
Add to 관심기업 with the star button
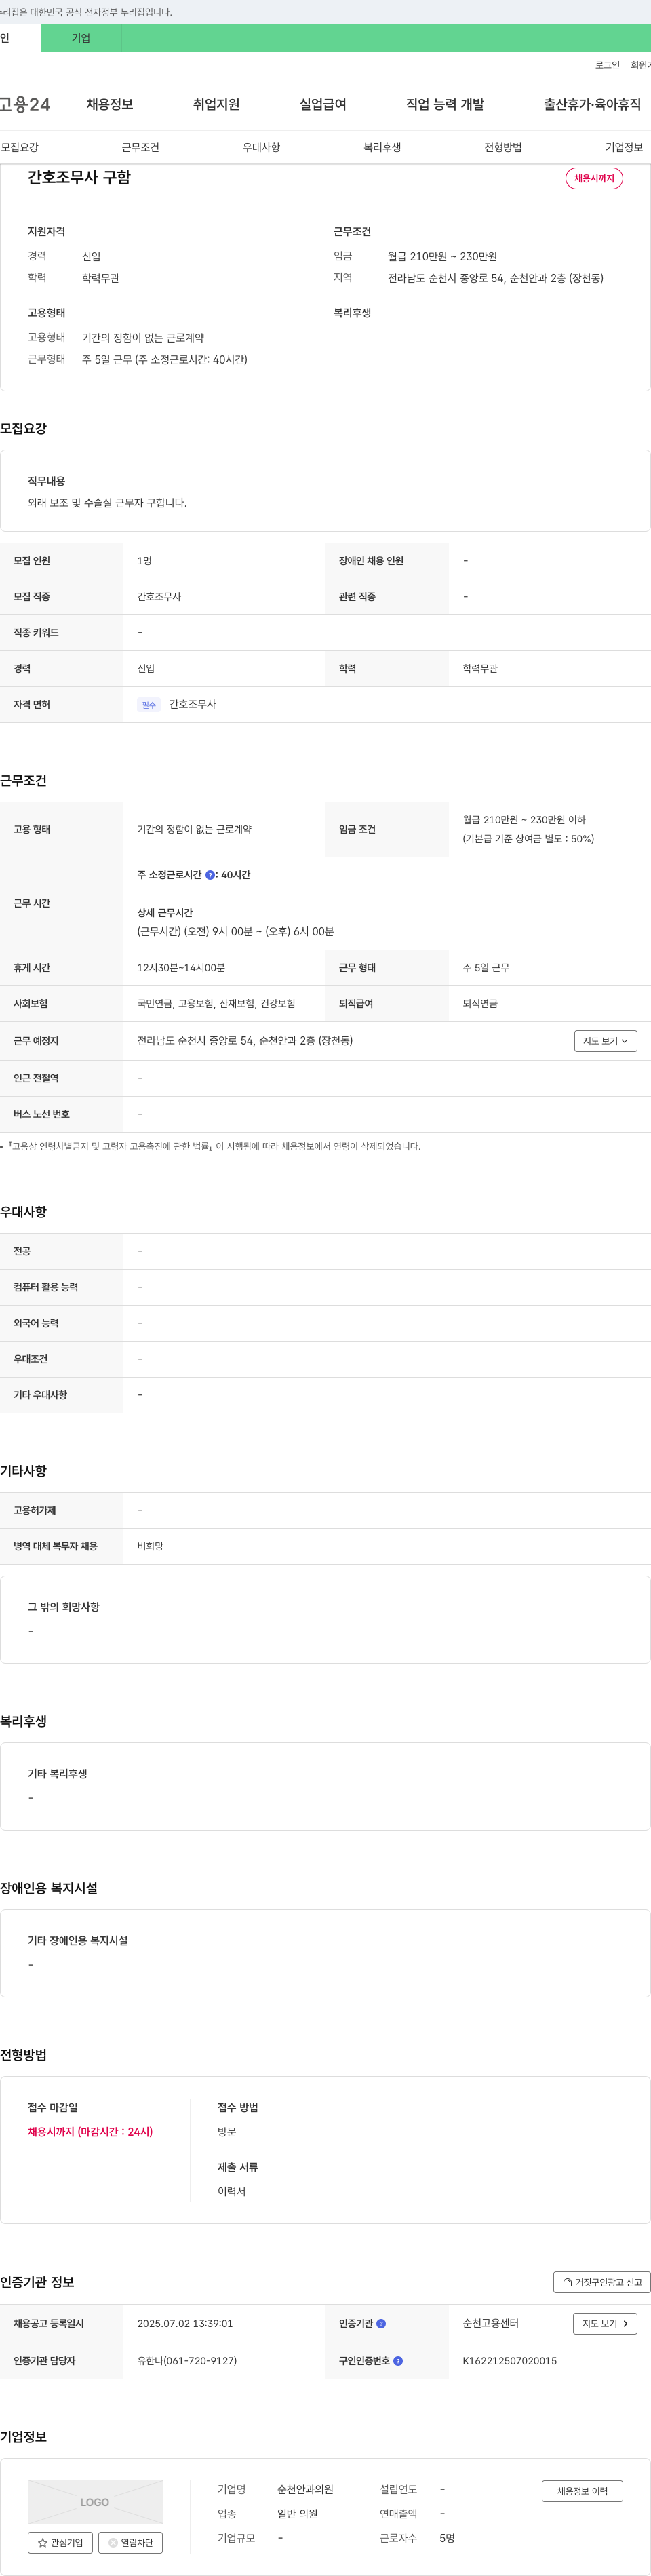click(x=60, y=2543)
